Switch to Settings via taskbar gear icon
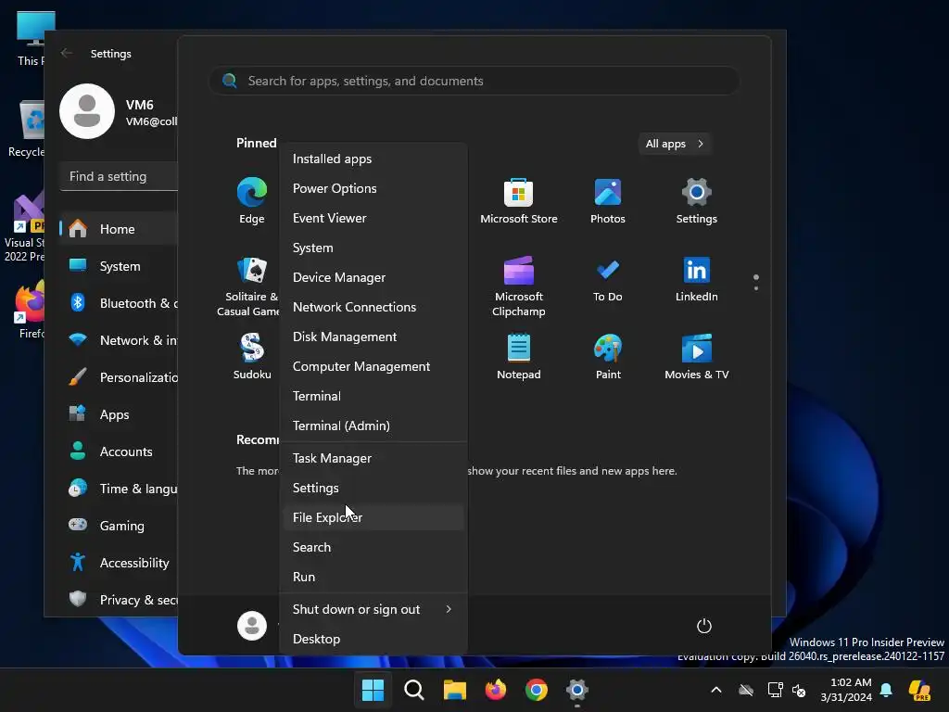The image size is (949, 712). (577, 690)
